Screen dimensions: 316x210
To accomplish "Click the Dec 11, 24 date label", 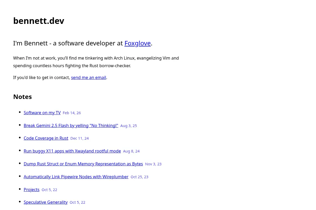I will [x=80, y=138].
